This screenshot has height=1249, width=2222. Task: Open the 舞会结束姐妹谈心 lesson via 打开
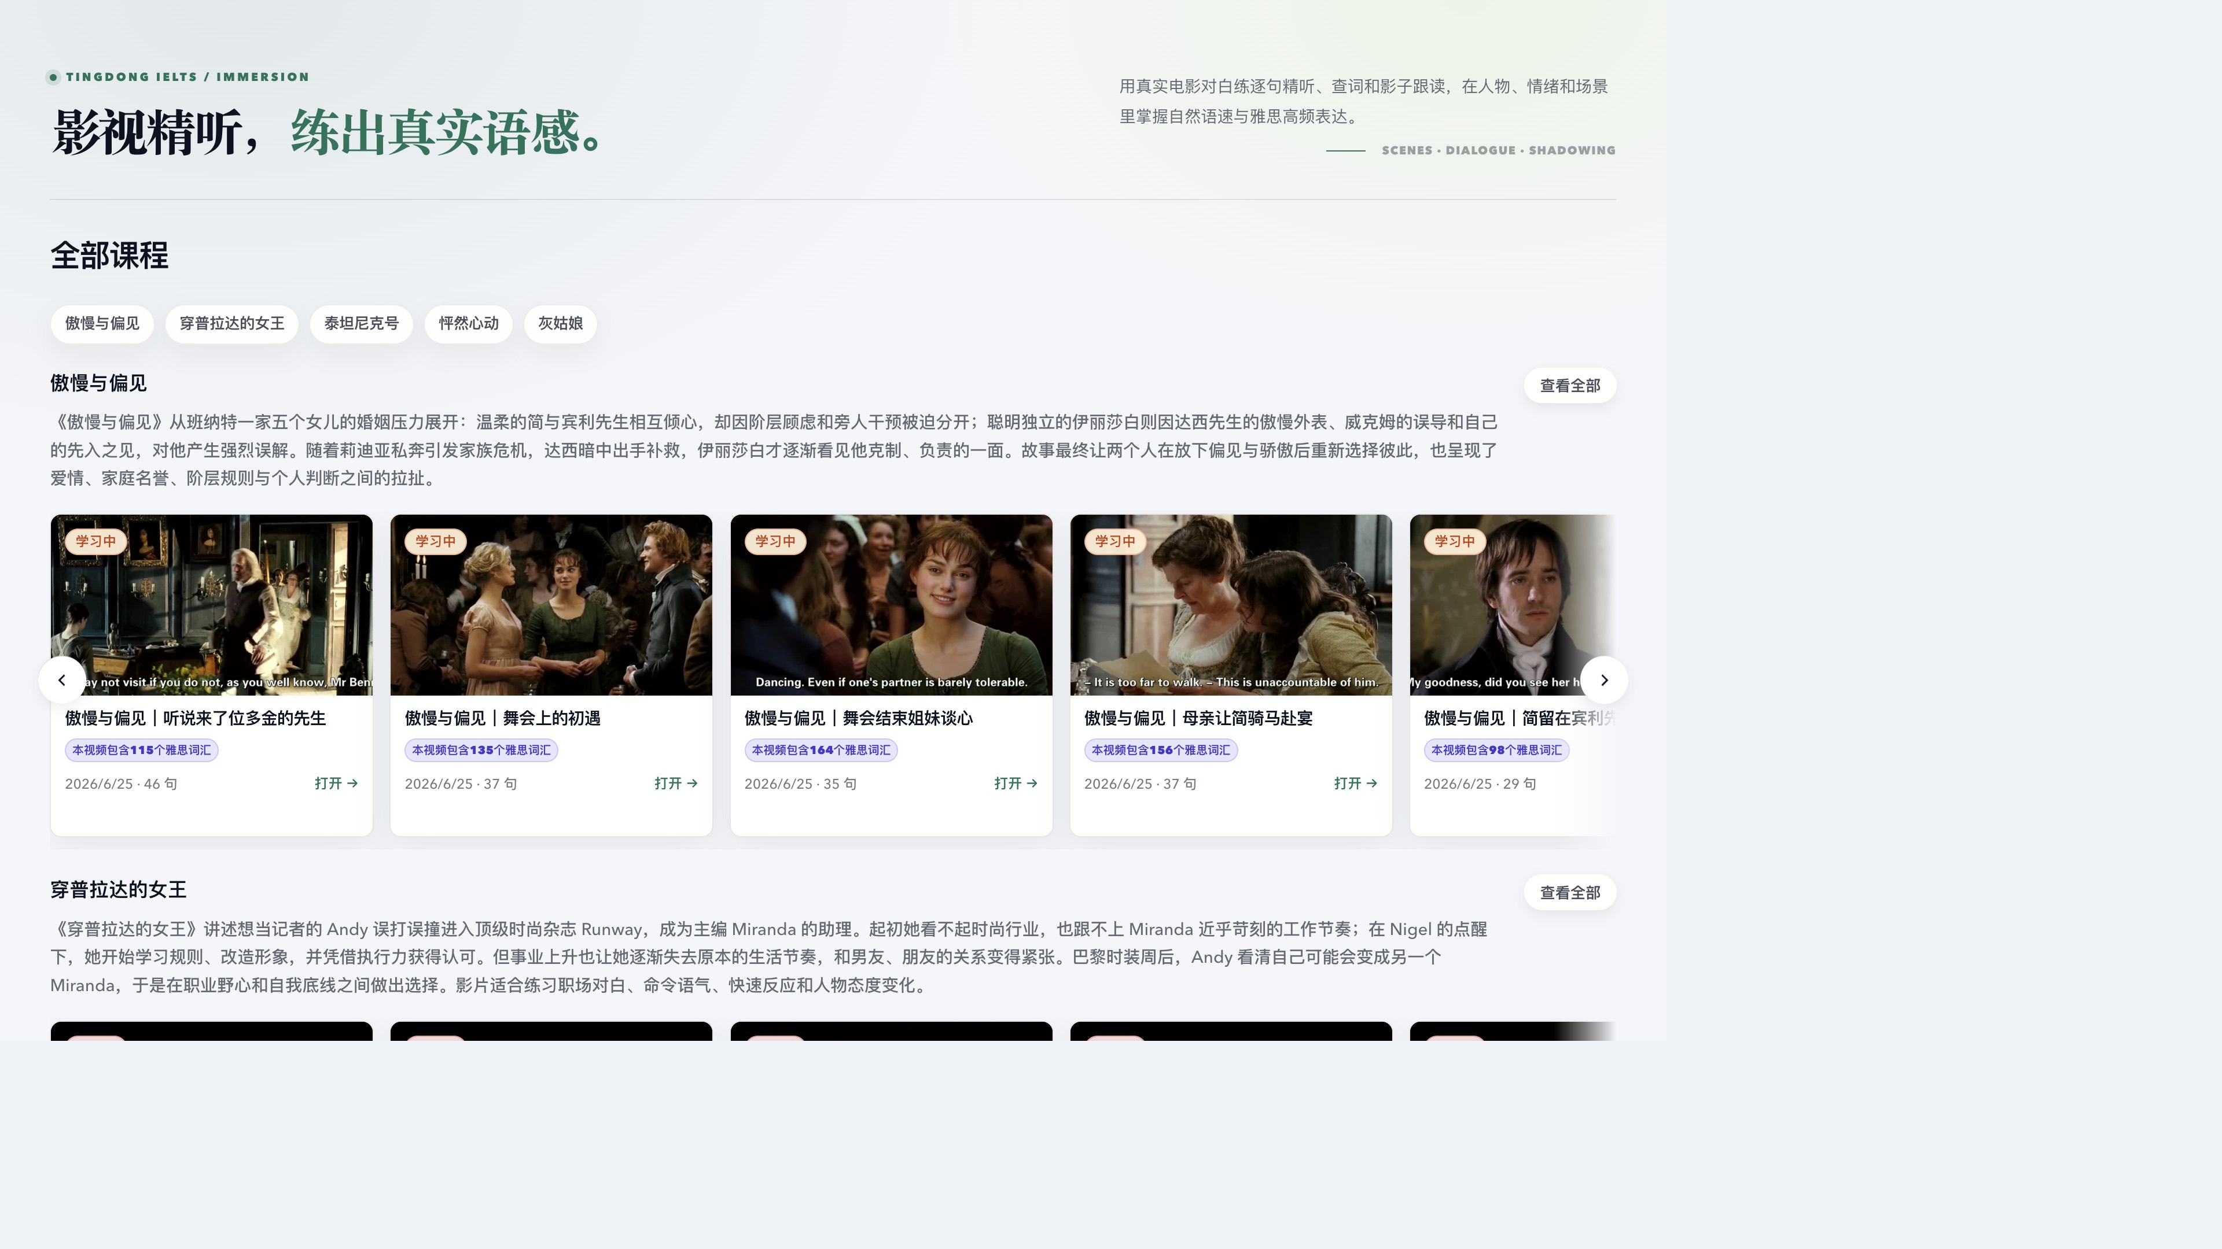(1016, 784)
